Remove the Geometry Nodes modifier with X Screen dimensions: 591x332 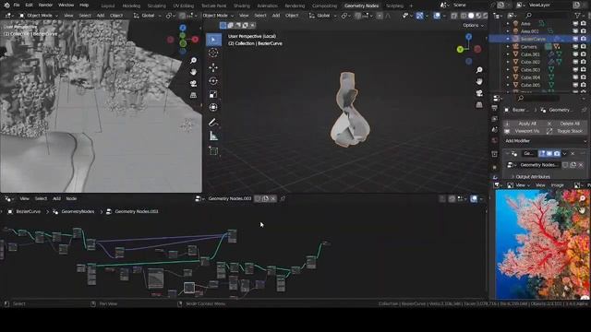coord(573,154)
